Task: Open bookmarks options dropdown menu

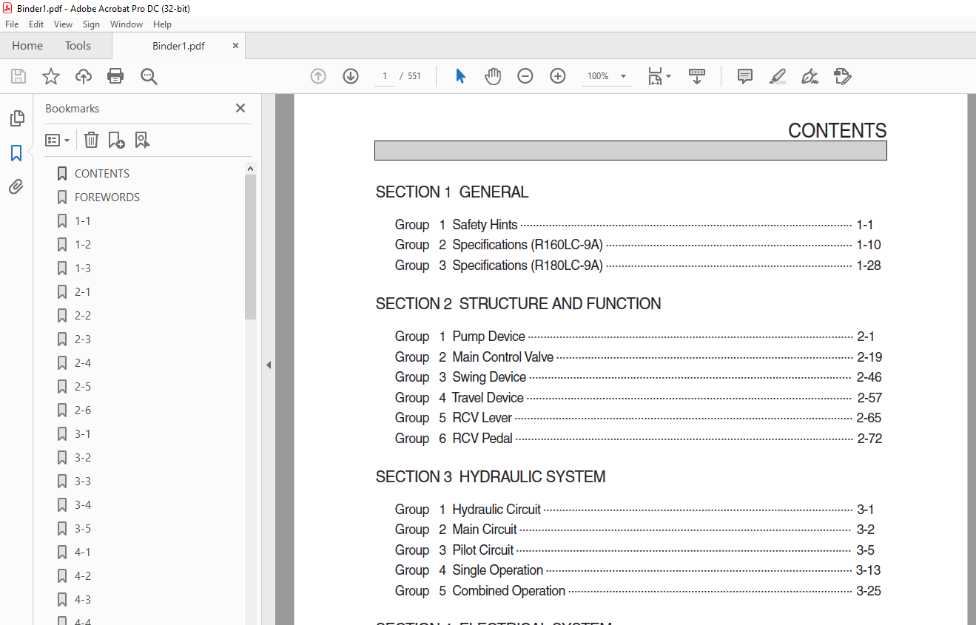Action: click(57, 140)
